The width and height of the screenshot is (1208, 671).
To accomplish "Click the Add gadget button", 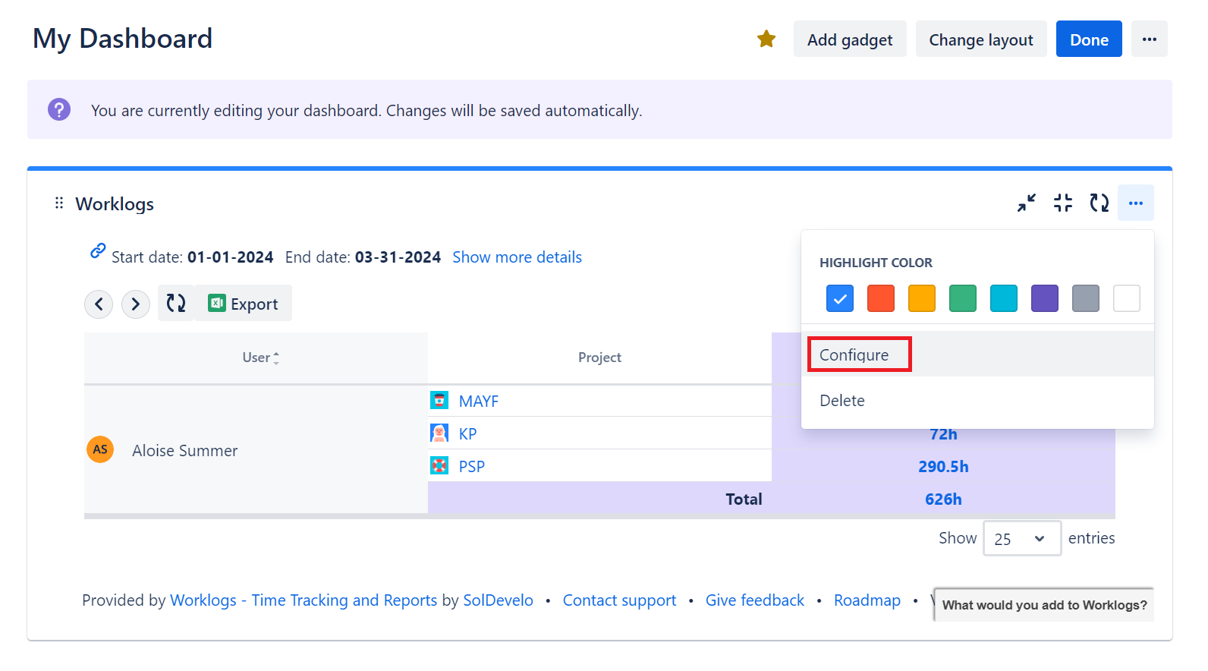I will point(850,39).
